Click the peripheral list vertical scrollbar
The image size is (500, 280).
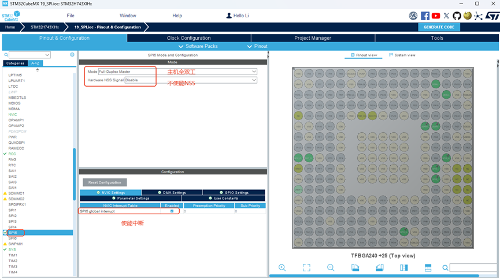coord(75,174)
